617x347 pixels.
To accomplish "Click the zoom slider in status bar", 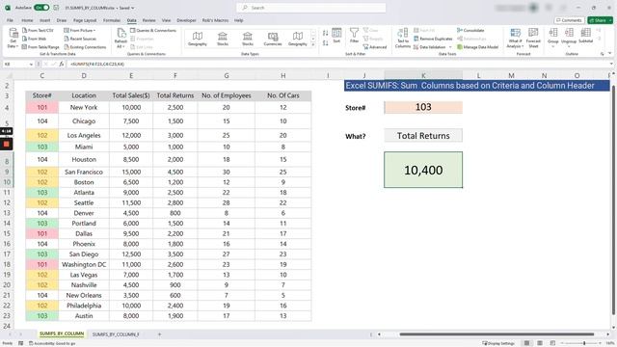I will [x=584, y=343].
